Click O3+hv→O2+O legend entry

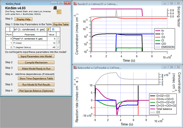pos(162,99)
